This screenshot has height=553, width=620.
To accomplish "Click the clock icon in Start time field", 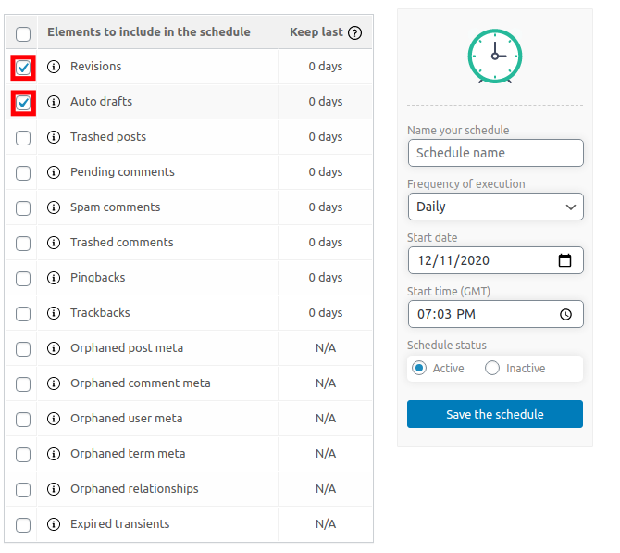I will pyautogui.click(x=565, y=314).
